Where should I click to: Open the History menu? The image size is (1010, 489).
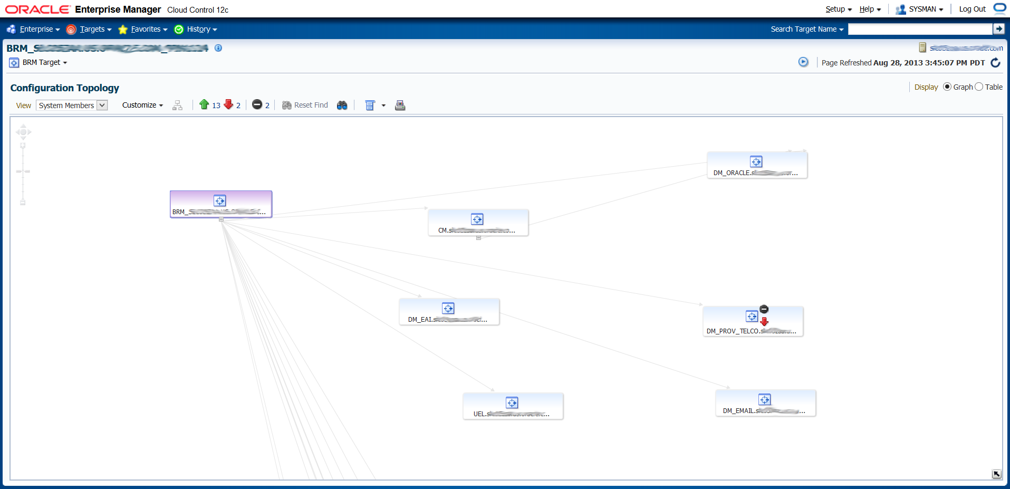click(x=196, y=30)
